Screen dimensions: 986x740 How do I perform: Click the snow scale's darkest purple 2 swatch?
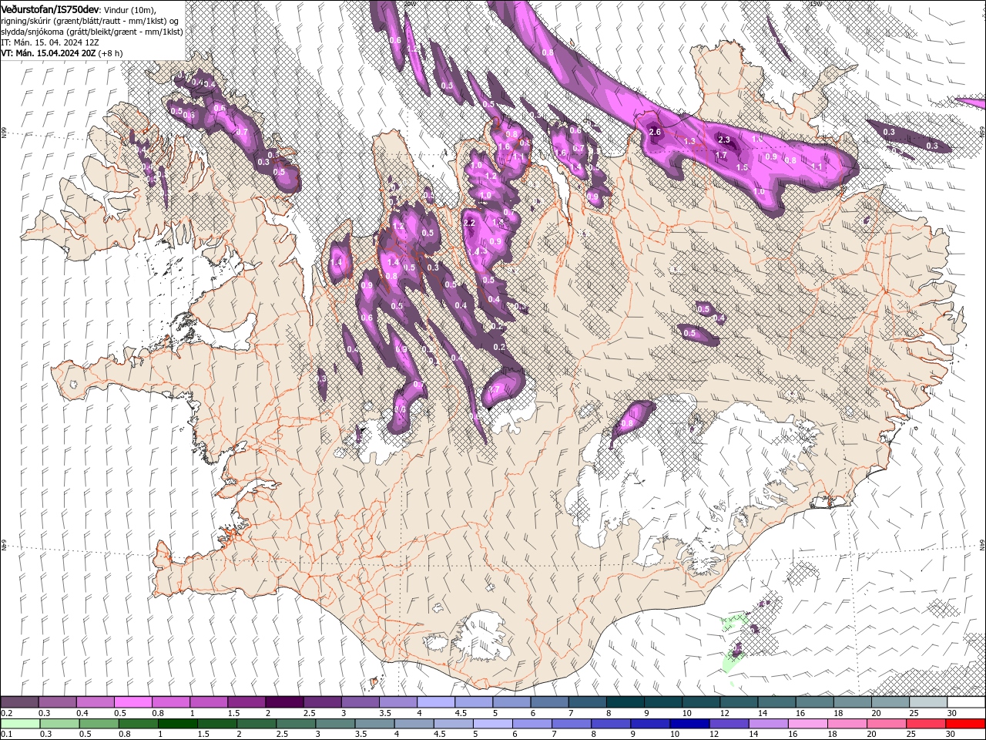(283, 702)
